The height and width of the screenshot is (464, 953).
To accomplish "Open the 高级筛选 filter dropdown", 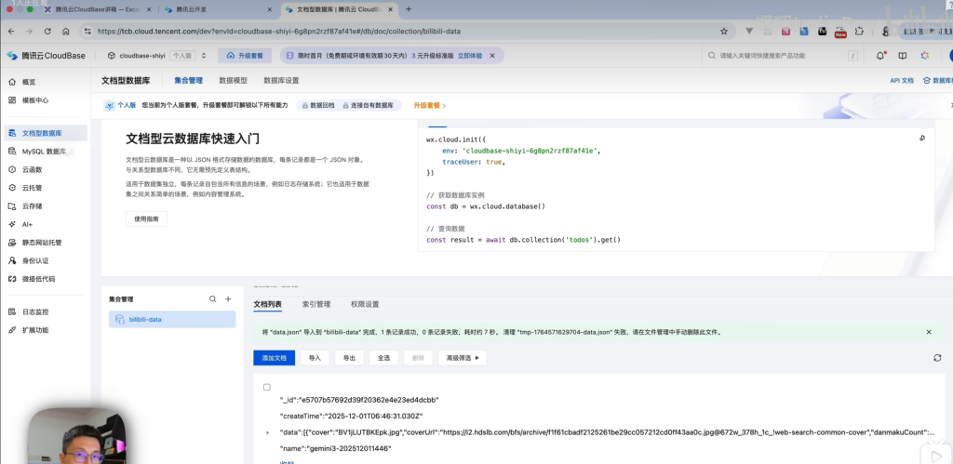I will click(463, 358).
